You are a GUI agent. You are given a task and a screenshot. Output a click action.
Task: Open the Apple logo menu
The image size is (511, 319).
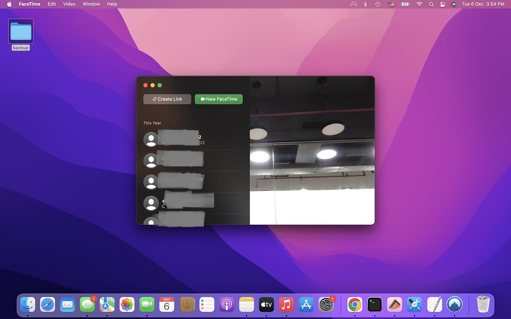point(9,4)
